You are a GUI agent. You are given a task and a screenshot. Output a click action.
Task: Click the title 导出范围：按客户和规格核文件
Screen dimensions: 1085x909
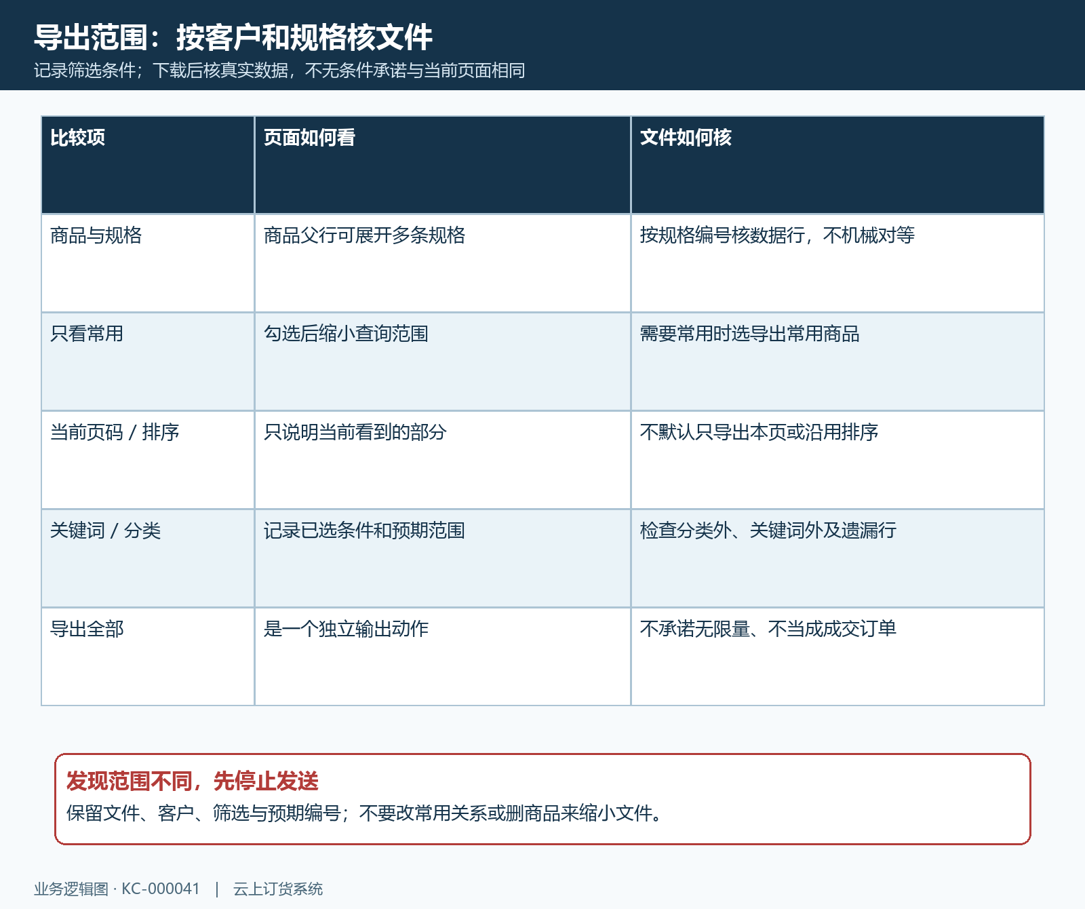coord(233,37)
